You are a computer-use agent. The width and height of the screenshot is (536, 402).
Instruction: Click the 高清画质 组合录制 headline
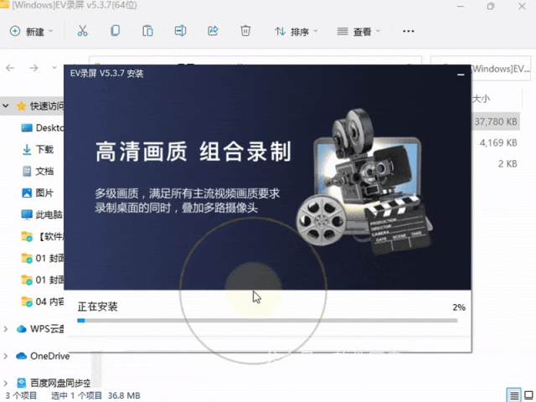[193, 151]
